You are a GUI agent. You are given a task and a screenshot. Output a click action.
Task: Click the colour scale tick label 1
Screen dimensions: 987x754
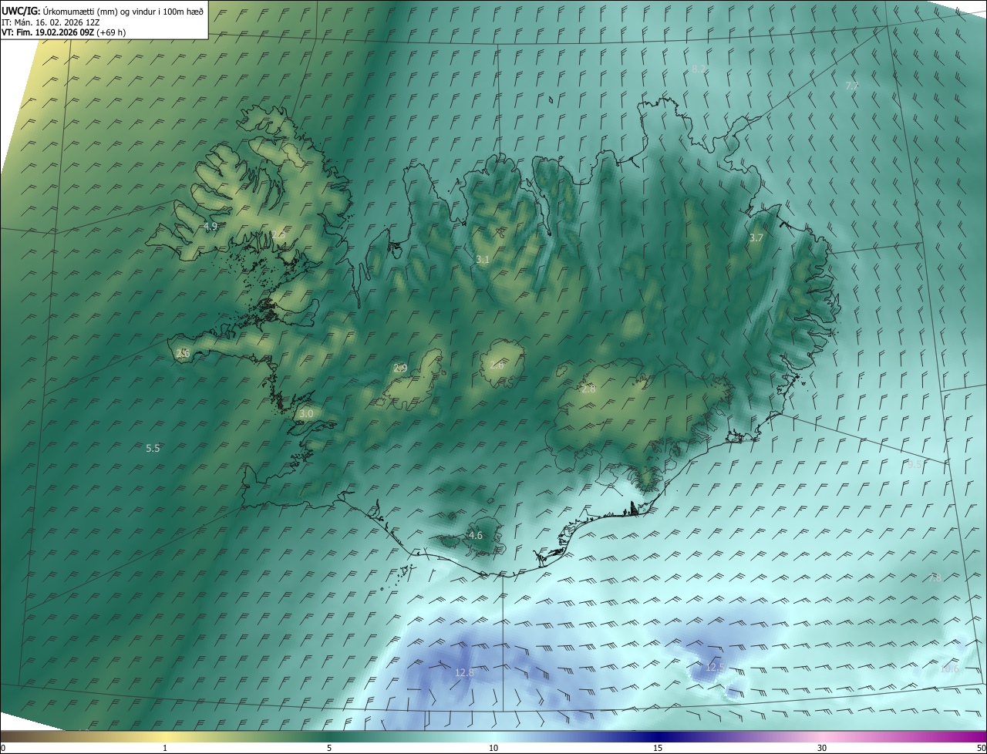165,748
